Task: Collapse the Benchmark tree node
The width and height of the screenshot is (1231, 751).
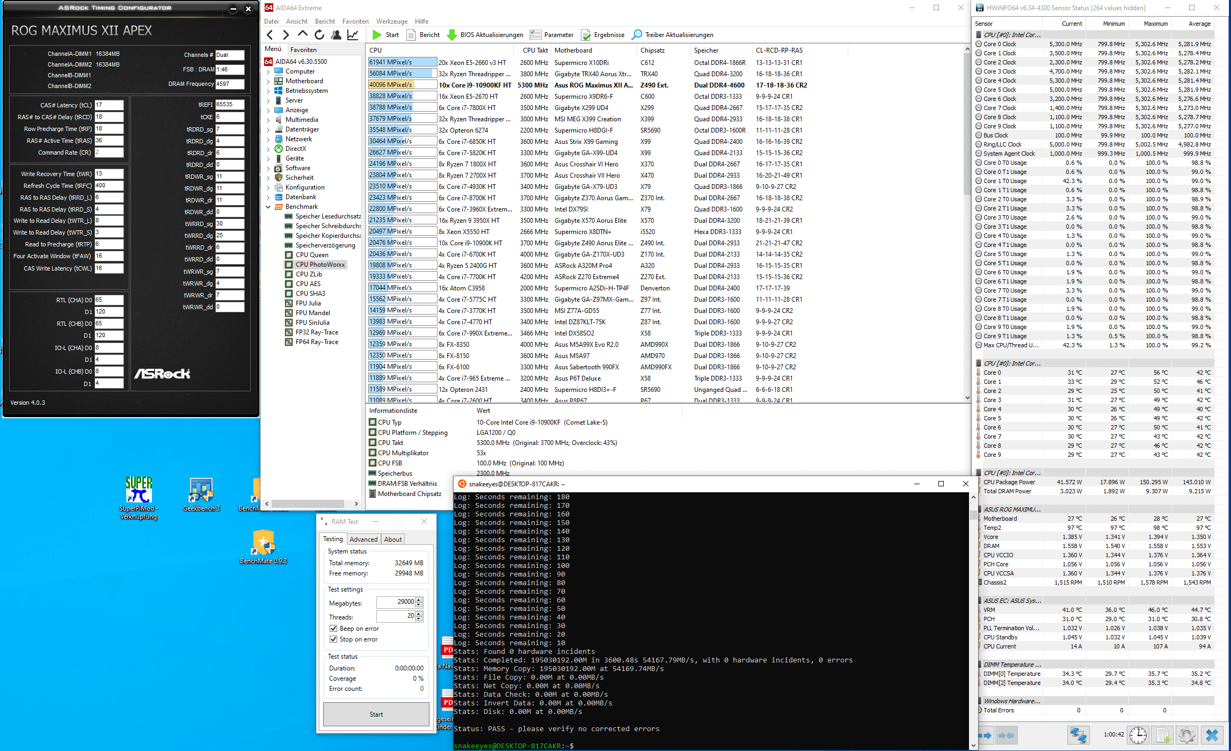Action: 268,207
